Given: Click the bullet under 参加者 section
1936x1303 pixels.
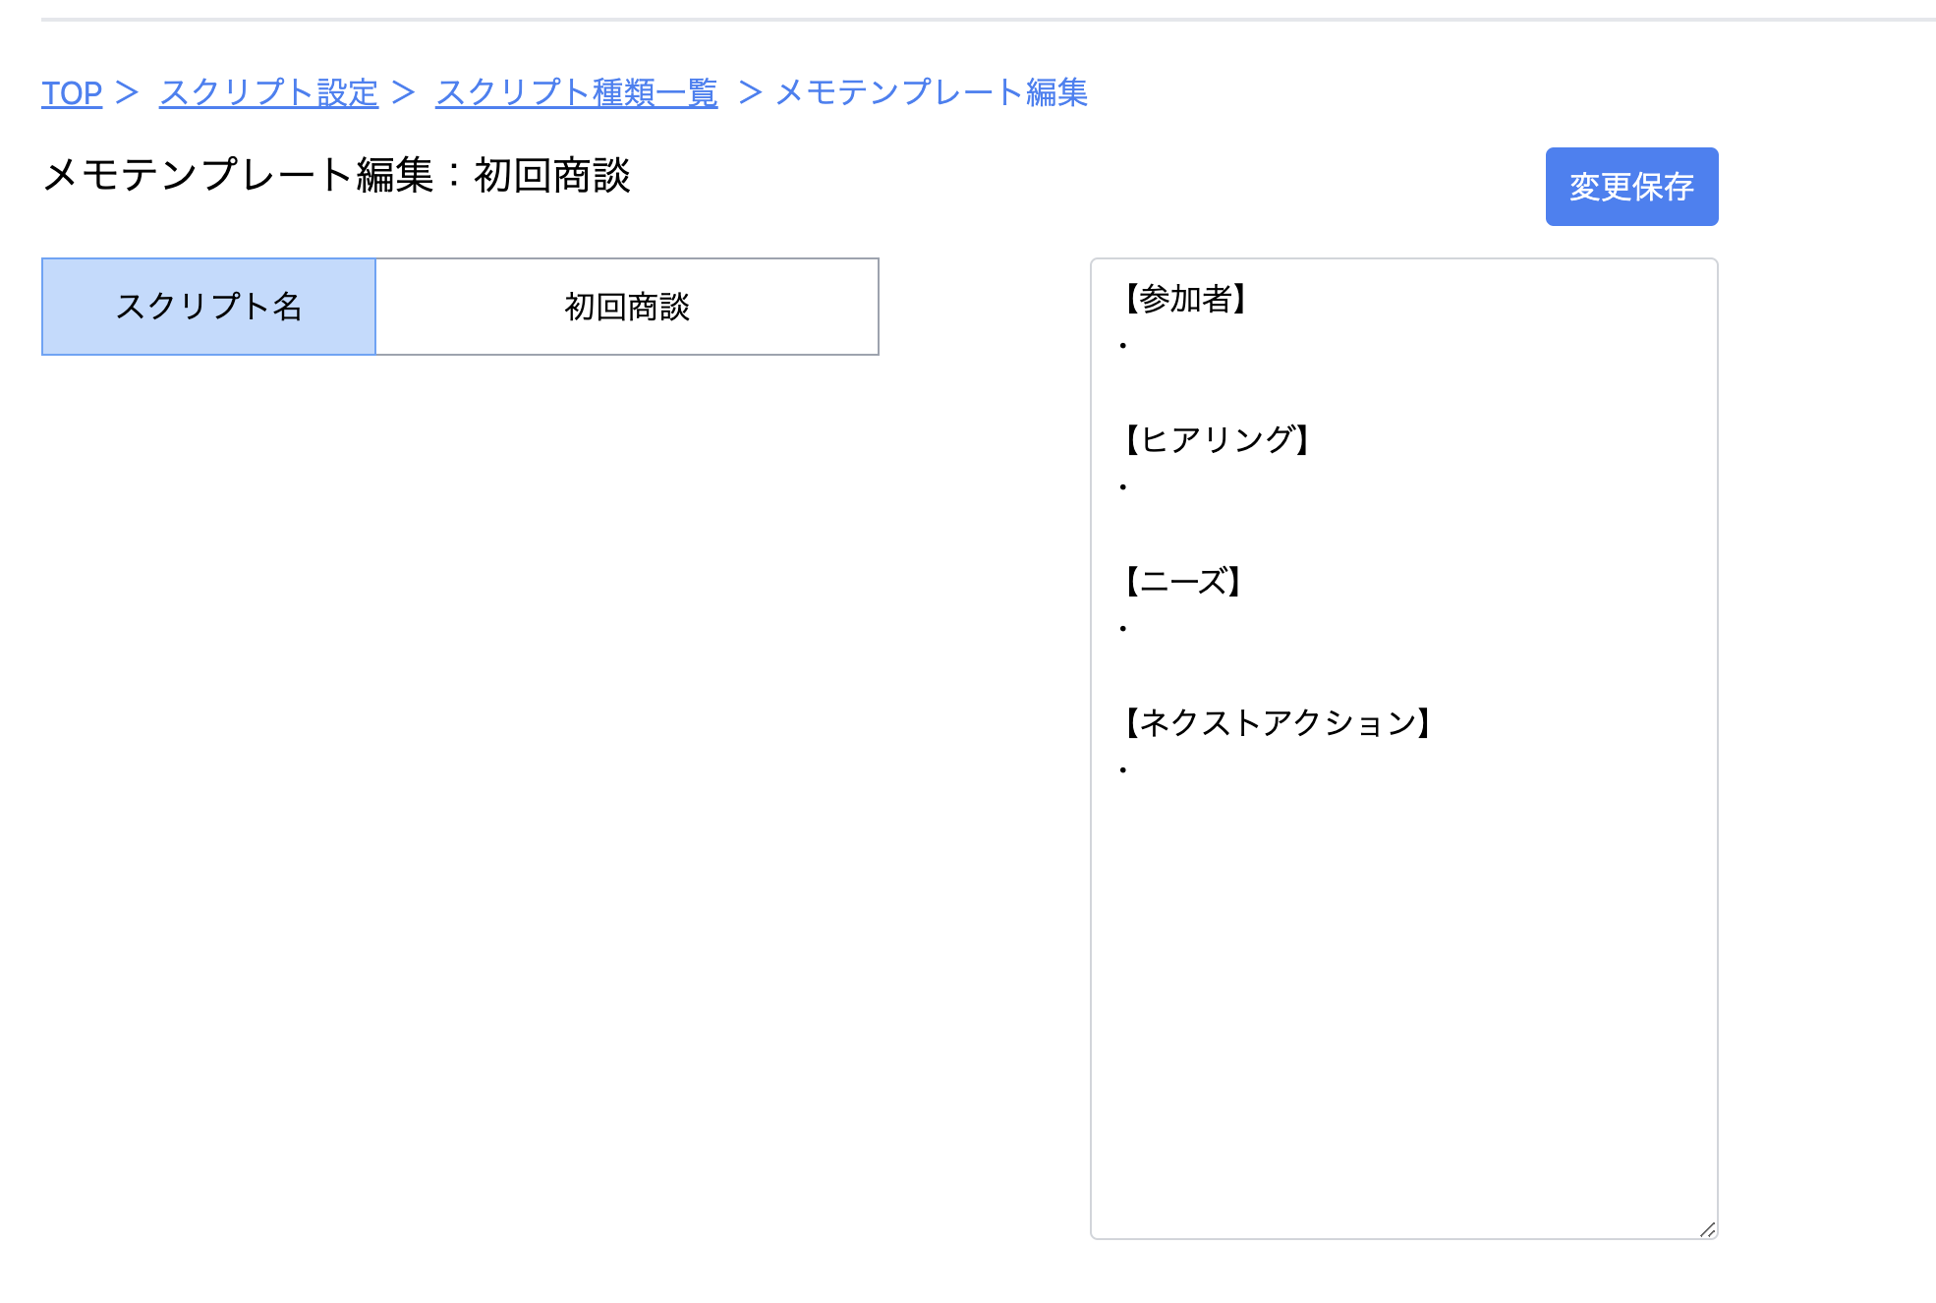Looking at the screenshot, I should click(1124, 347).
